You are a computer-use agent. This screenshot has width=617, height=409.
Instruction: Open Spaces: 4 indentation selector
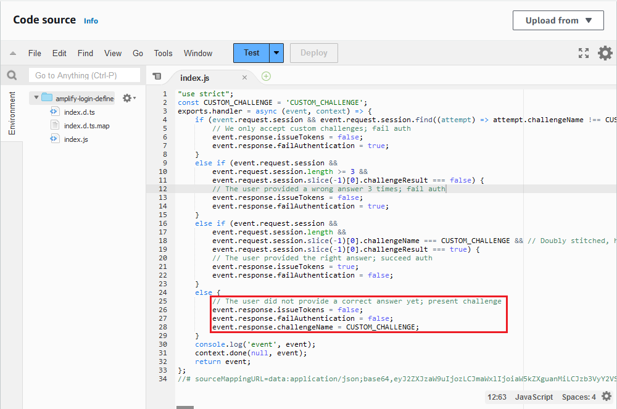pos(579,397)
